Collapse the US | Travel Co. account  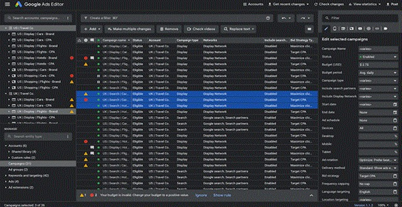point(6,28)
